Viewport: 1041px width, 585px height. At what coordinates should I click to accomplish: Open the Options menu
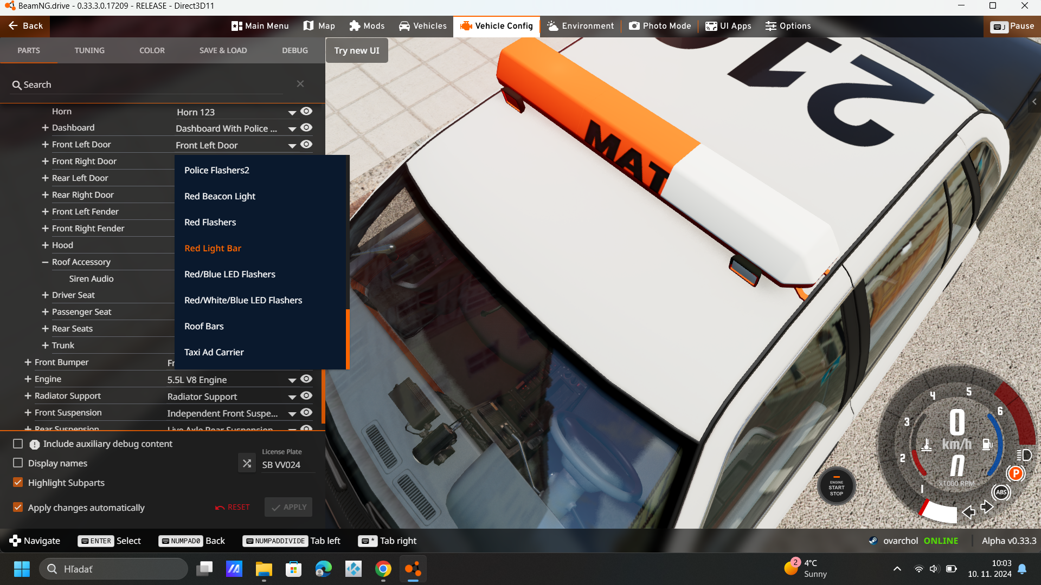[788, 26]
